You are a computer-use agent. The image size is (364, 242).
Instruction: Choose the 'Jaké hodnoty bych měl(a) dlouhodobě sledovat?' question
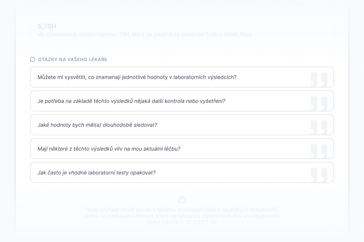click(x=97, y=125)
